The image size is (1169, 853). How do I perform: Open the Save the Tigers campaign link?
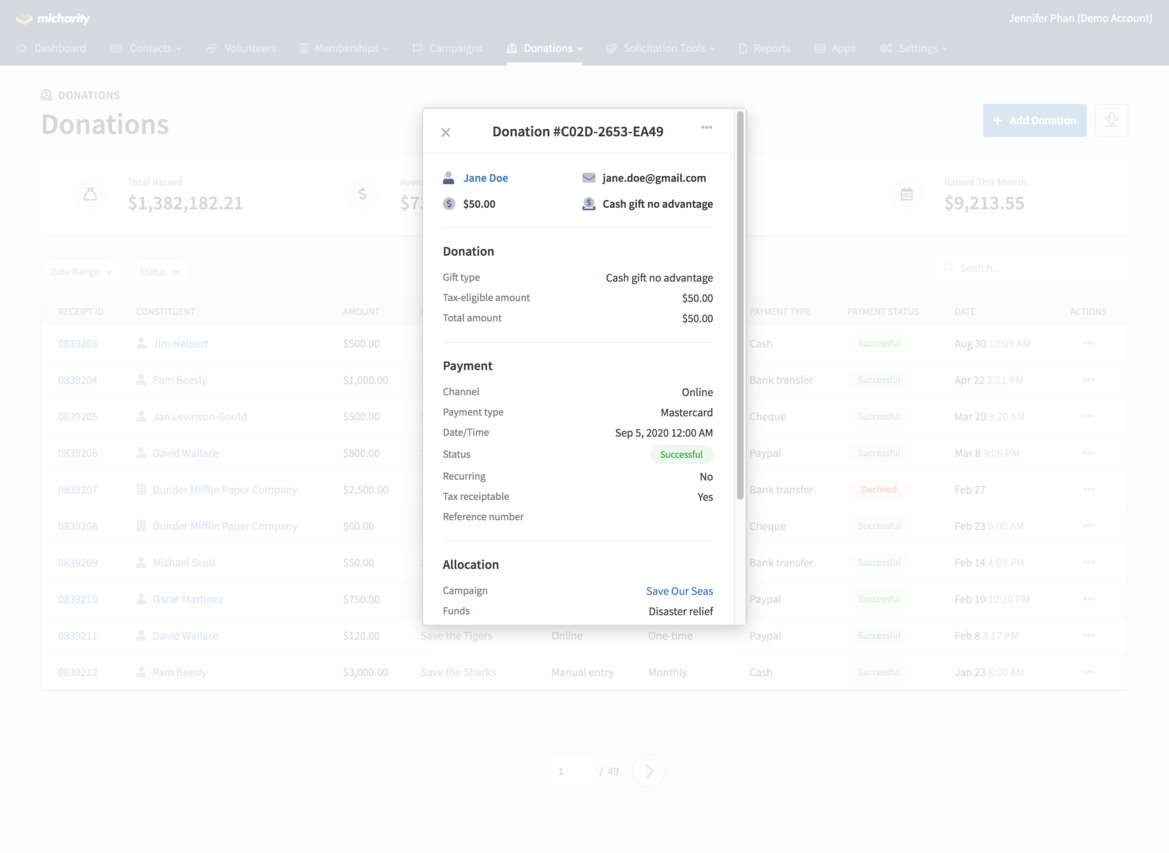(457, 635)
